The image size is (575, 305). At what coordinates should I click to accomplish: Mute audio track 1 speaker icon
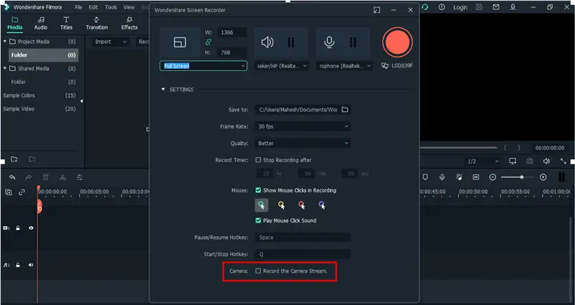[31, 265]
